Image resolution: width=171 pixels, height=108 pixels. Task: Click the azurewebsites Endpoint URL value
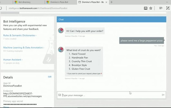[22, 95]
